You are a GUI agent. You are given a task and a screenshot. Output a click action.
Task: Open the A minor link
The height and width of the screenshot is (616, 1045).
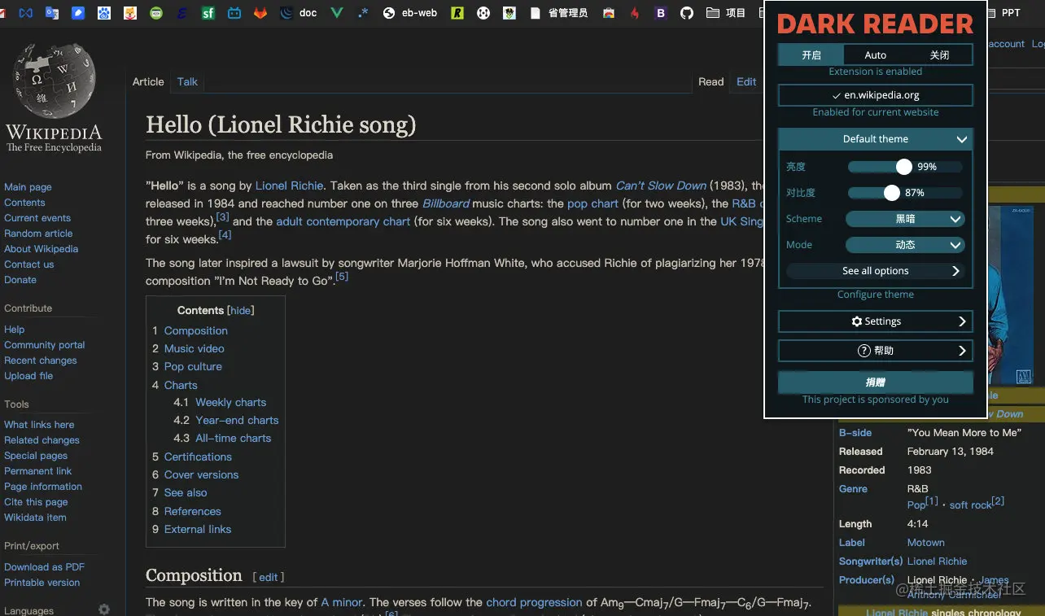pos(342,602)
